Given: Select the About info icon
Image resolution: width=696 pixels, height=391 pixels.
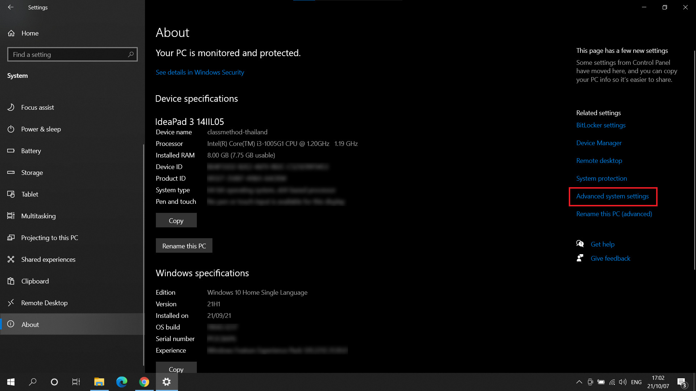Looking at the screenshot, I should pyautogui.click(x=11, y=324).
